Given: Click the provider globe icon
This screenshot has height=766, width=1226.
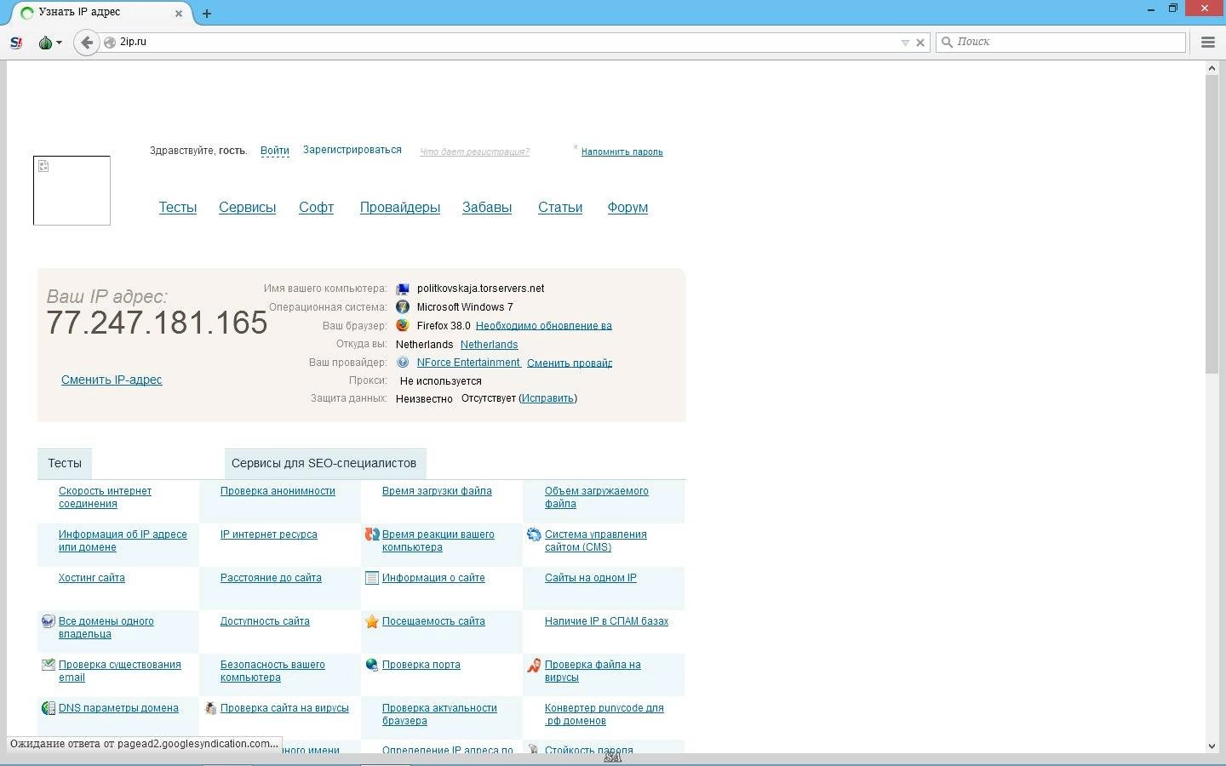Looking at the screenshot, I should coord(403,363).
